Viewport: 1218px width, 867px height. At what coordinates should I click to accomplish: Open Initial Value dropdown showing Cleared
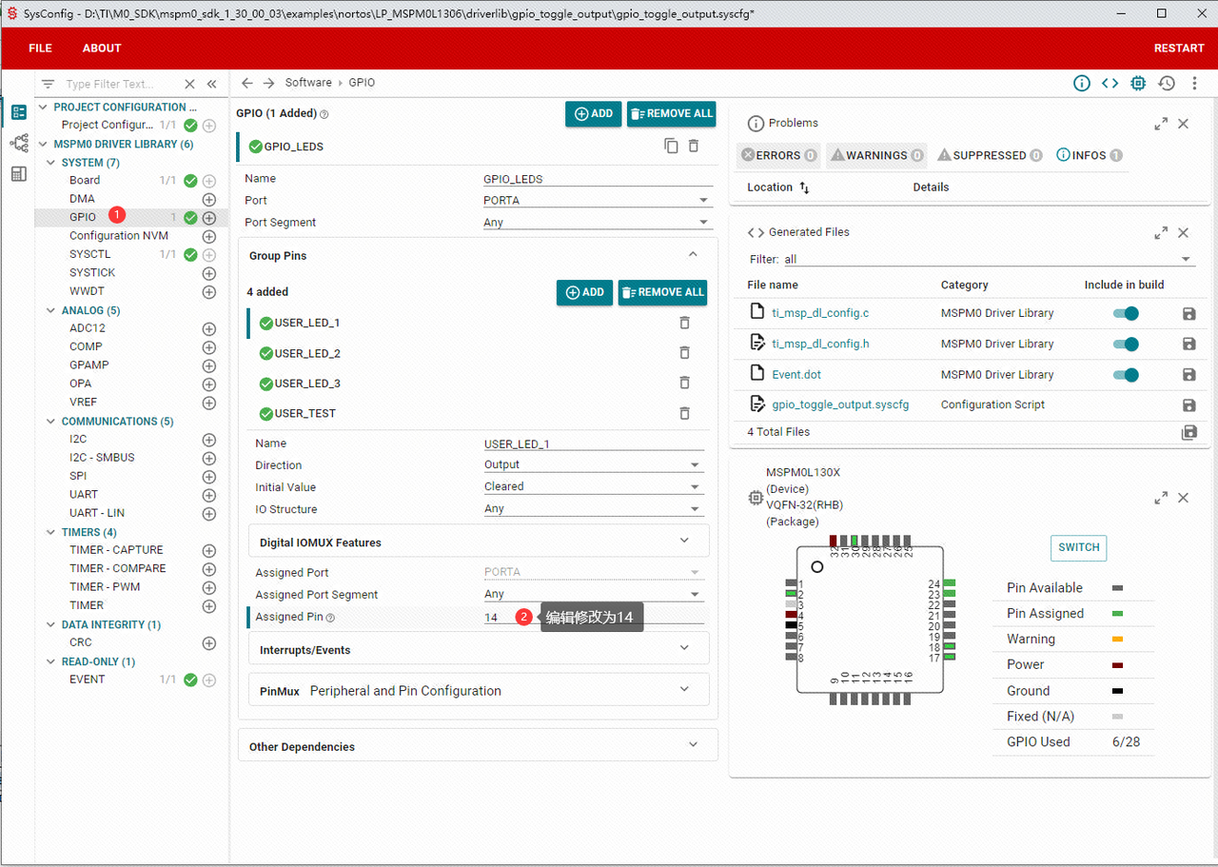(594, 486)
